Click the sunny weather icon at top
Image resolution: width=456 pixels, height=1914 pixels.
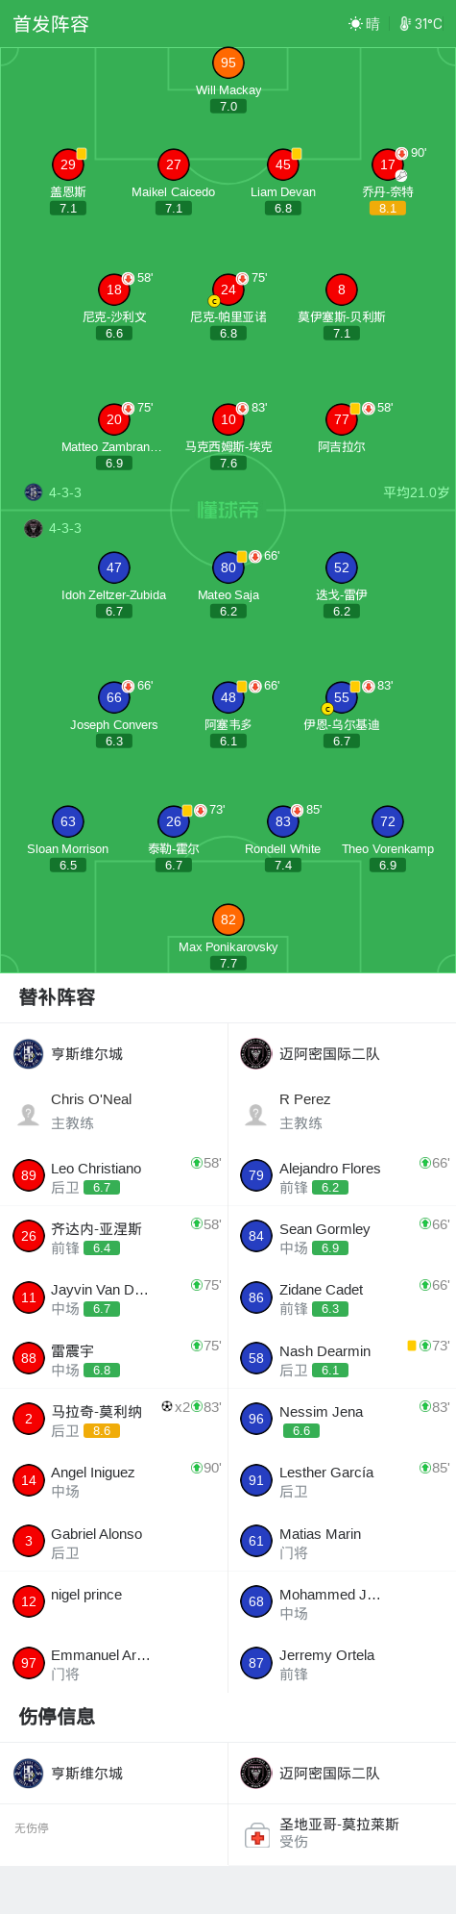[x=355, y=24]
